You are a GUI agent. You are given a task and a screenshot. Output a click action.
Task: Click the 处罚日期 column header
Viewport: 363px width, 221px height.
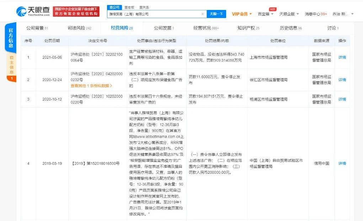coord(52,41)
